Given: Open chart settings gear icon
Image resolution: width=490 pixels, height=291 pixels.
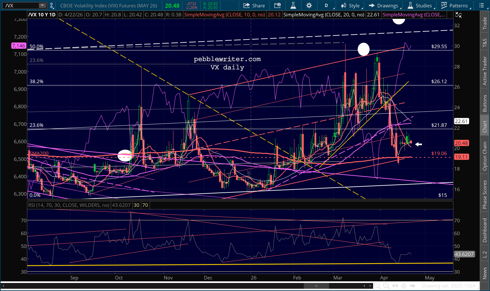Looking at the screenshot, I should click(x=309, y=5).
